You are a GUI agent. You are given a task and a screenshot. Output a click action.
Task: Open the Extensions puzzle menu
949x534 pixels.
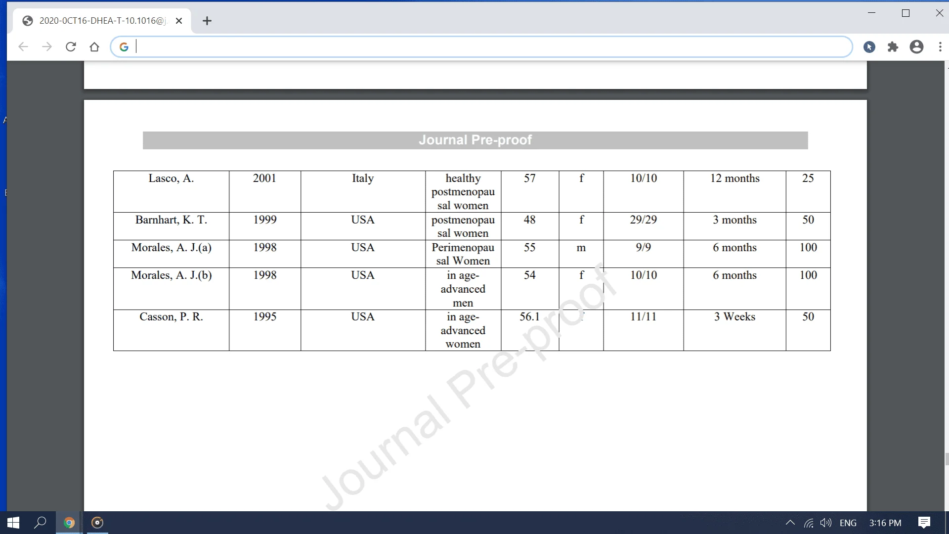pos(893,47)
